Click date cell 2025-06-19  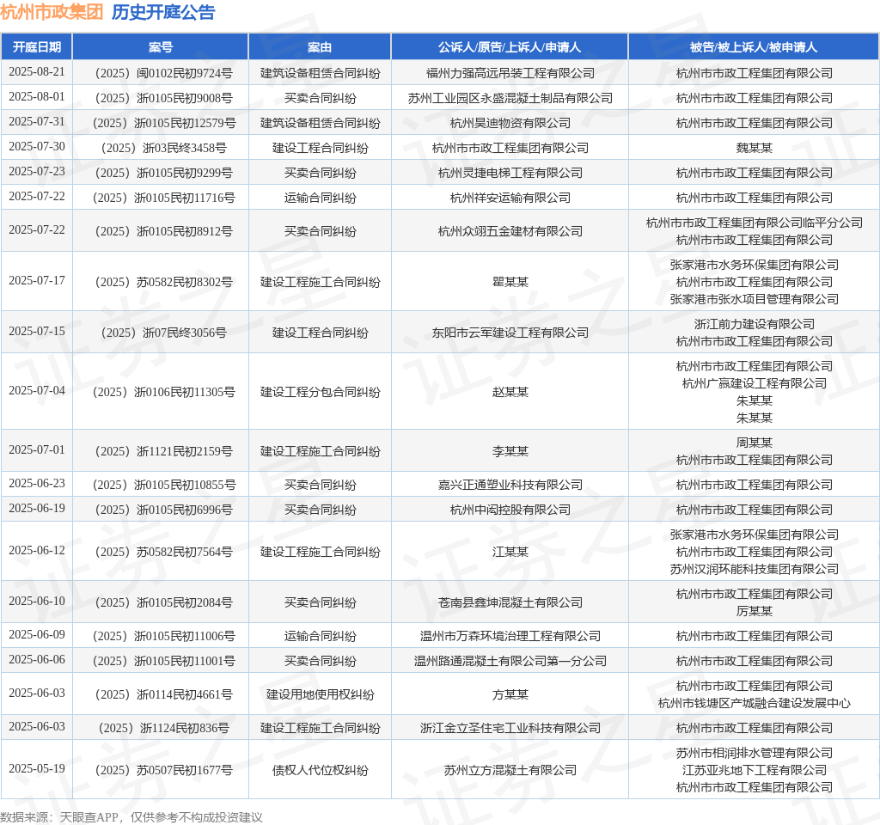[37, 508]
